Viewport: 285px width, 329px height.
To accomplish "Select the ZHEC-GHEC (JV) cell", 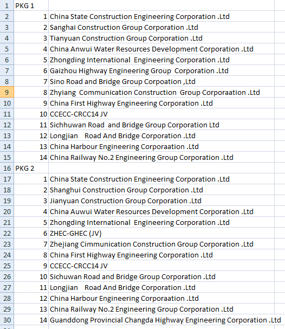I will (161, 233).
